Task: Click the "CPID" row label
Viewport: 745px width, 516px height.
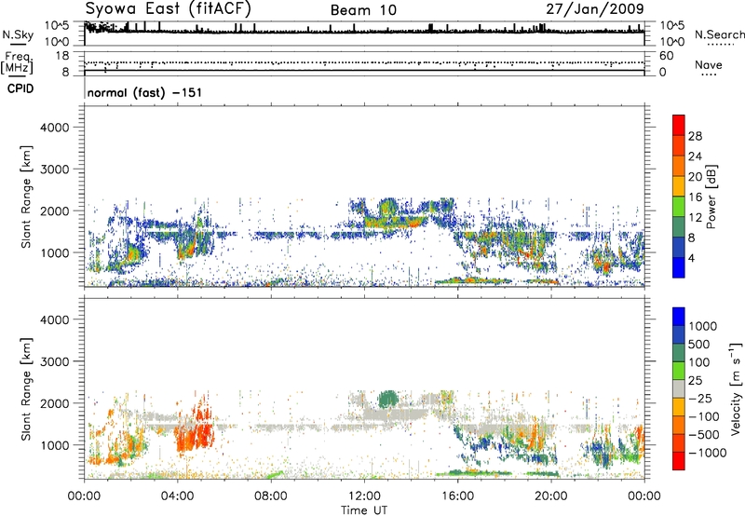Action: point(20,88)
